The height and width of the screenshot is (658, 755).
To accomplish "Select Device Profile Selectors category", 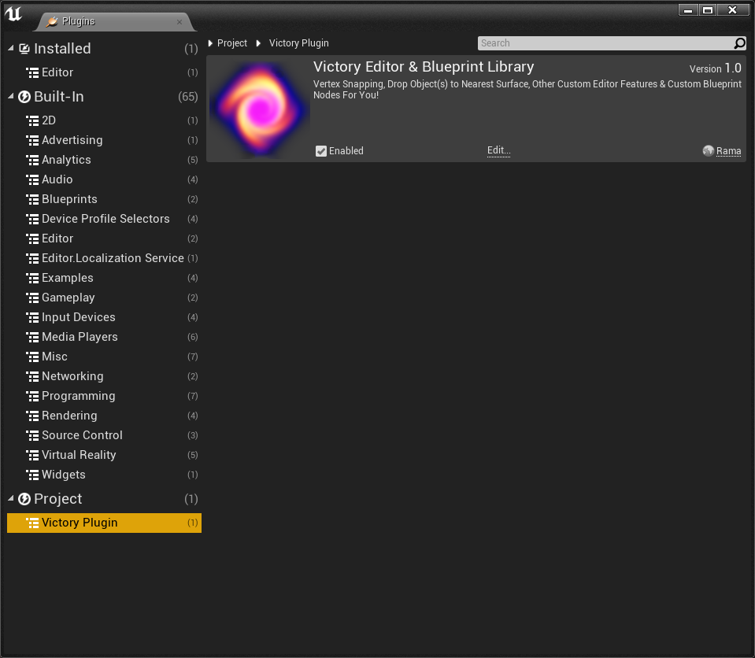I will (104, 219).
